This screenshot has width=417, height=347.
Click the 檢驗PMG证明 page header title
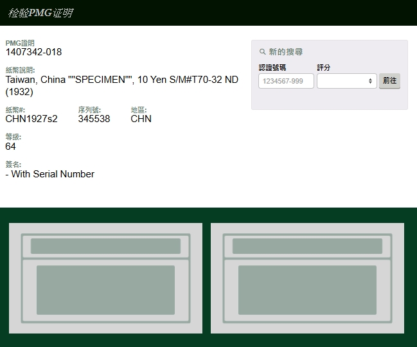point(40,12)
